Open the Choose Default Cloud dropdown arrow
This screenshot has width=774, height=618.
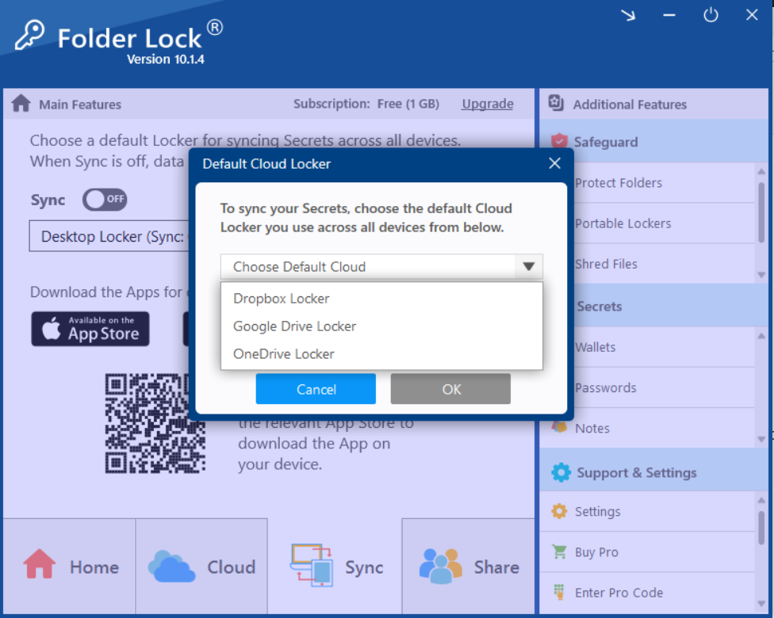click(528, 266)
